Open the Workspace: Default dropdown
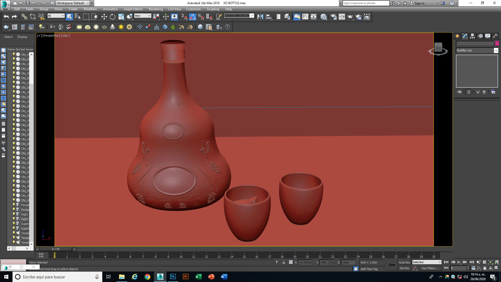Image resolution: width=501 pixels, height=282 pixels. 73,3
